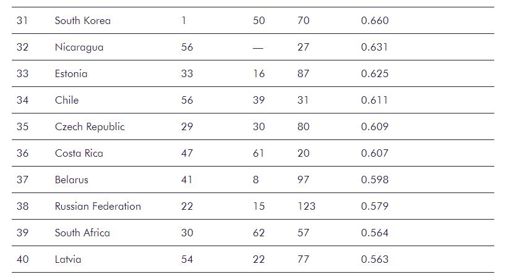Select rank number 40
Screen dimensions: 506x277
(23, 259)
